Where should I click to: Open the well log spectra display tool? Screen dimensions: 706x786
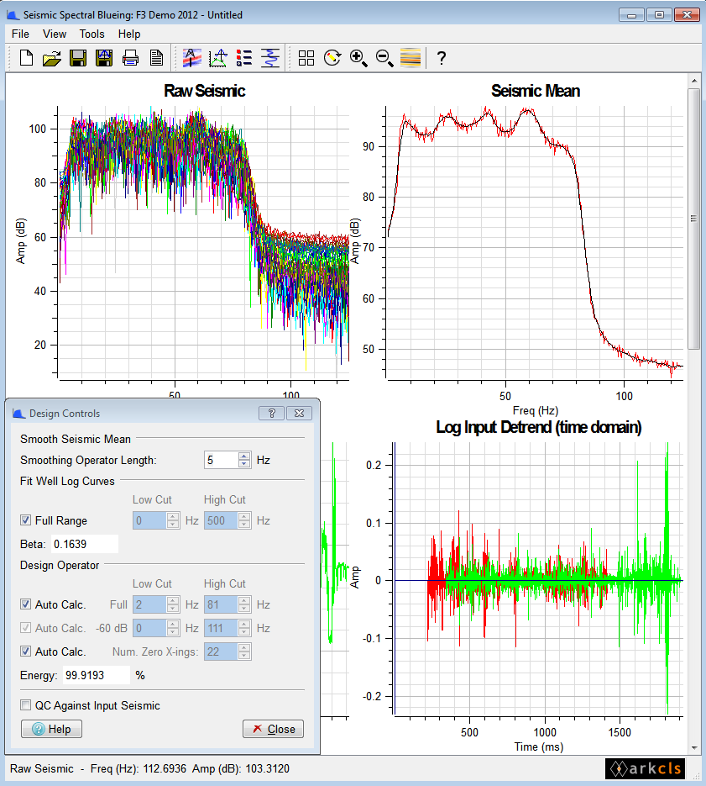pyautogui.click(x=191, y=58)
